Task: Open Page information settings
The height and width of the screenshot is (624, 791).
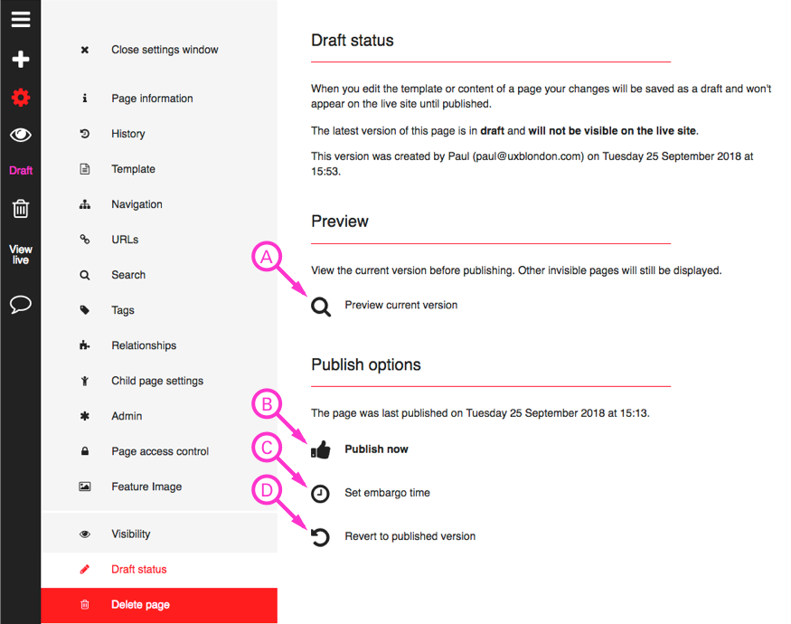Action: 152,99
